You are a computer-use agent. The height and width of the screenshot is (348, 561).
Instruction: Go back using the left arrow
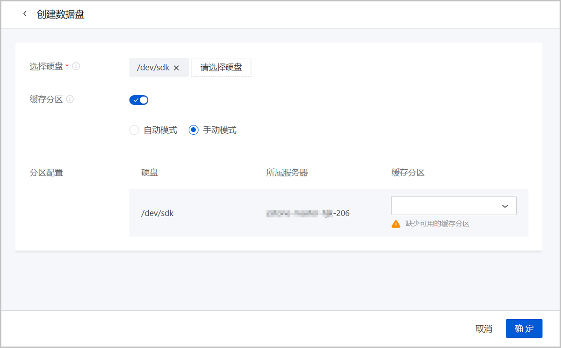pos(25,14)
